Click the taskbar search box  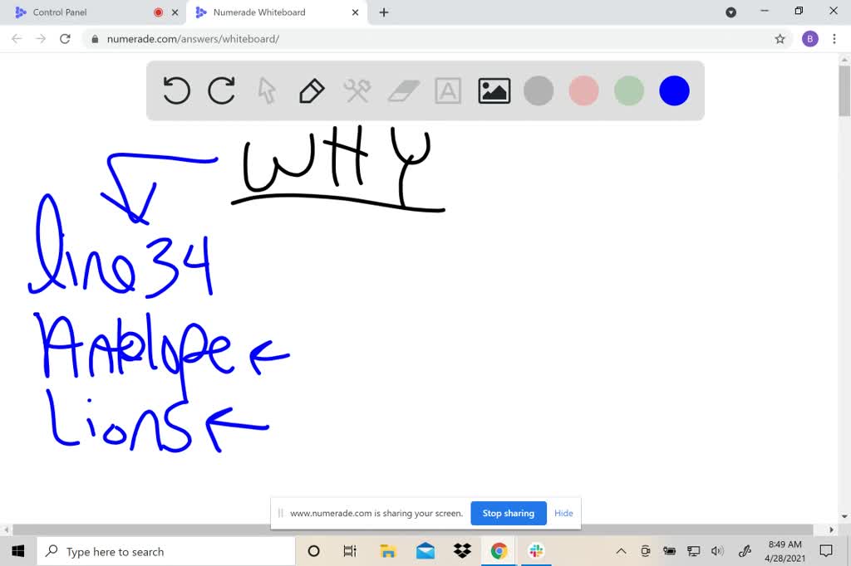tap(166, 551)
